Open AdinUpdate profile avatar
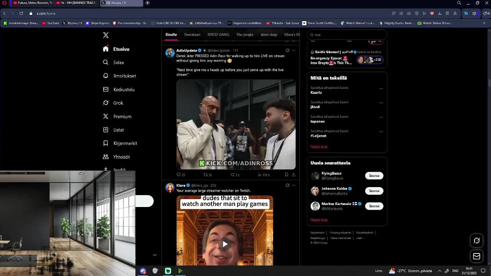The width and height of the screenshot is (491, 276). [x=170, y=53]
